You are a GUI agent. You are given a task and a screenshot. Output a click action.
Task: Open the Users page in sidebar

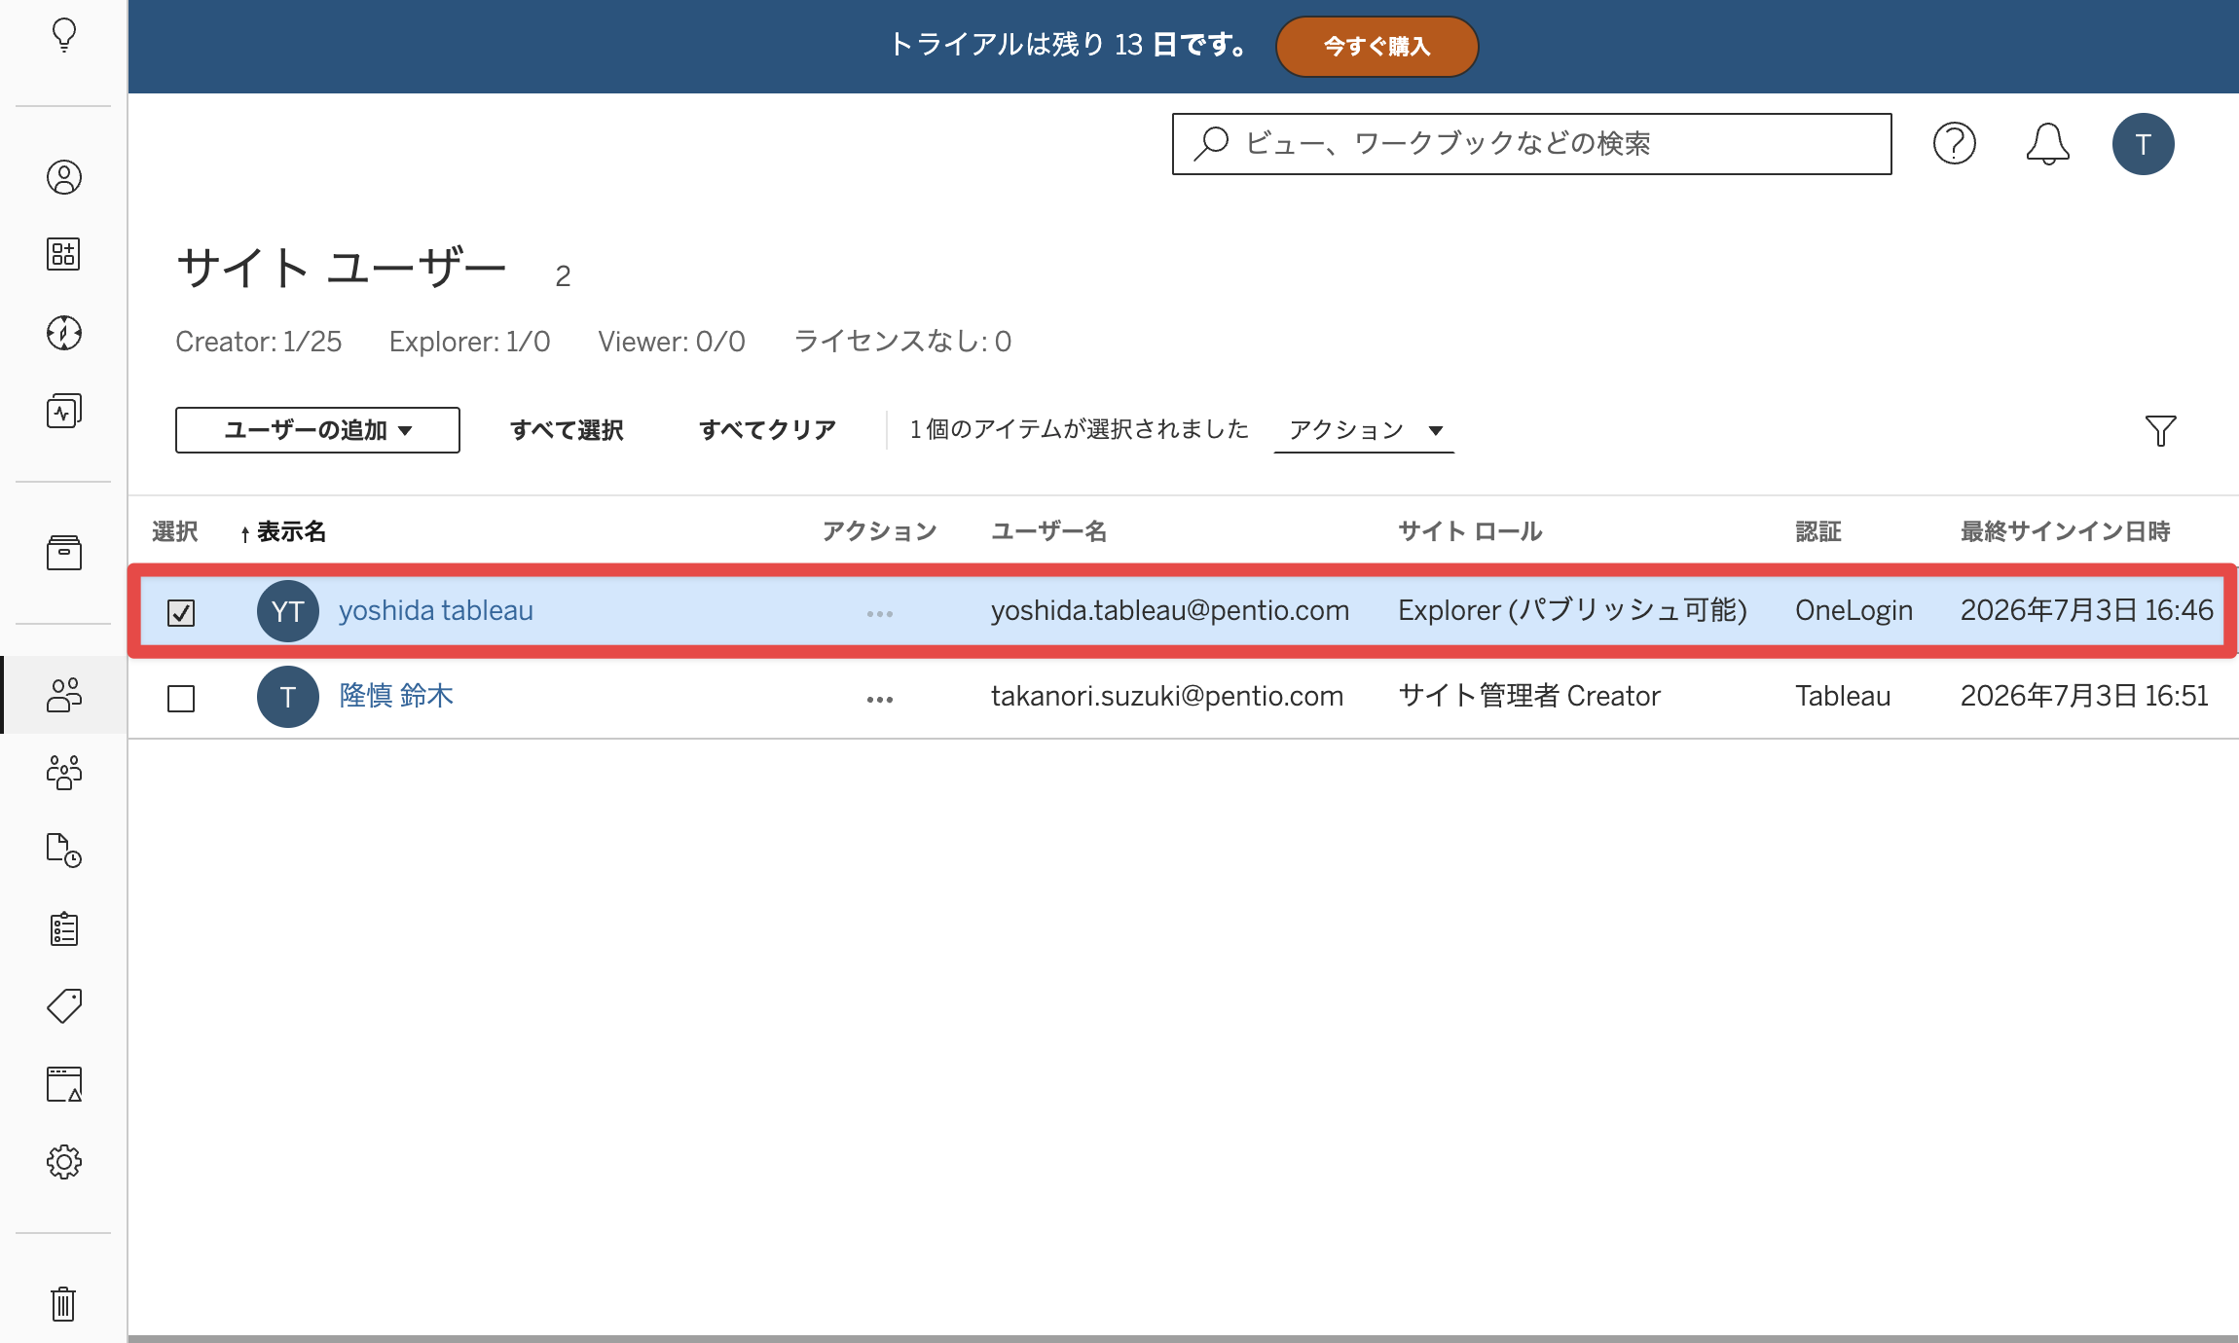click(64, 695)
